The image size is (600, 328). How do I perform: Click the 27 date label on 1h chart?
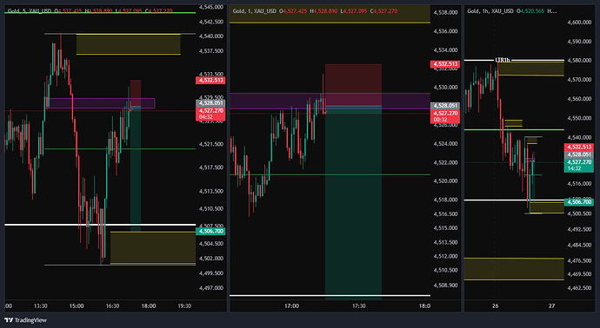(551, 305)
